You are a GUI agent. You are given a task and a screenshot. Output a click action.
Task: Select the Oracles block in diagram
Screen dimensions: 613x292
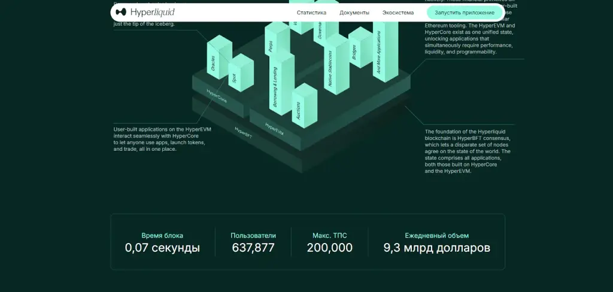(218, 57)
